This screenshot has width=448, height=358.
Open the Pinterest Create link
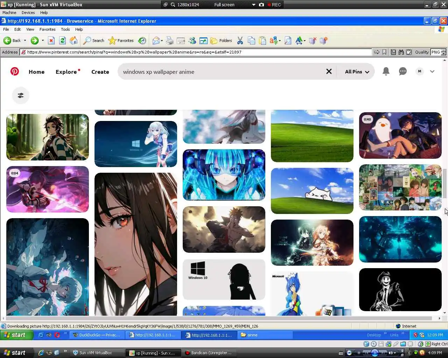100,72
